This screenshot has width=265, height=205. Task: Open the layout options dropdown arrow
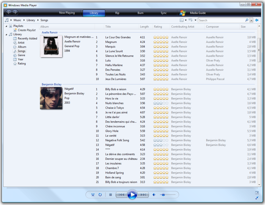[x=186, y=20]
